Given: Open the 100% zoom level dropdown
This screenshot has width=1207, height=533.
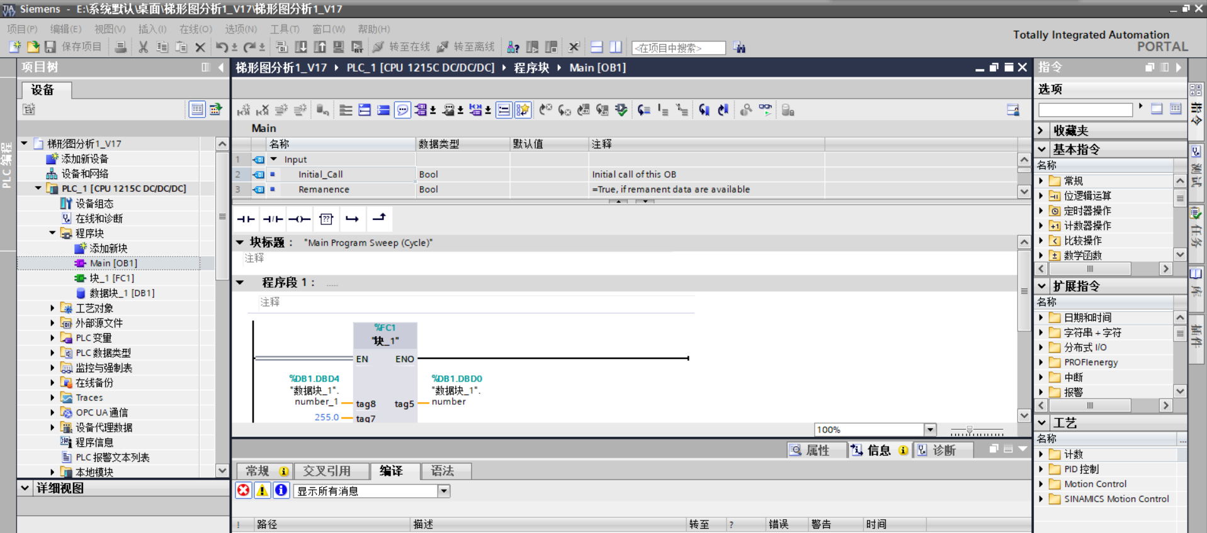Looking at the screenshot, I should pos(930,429).
